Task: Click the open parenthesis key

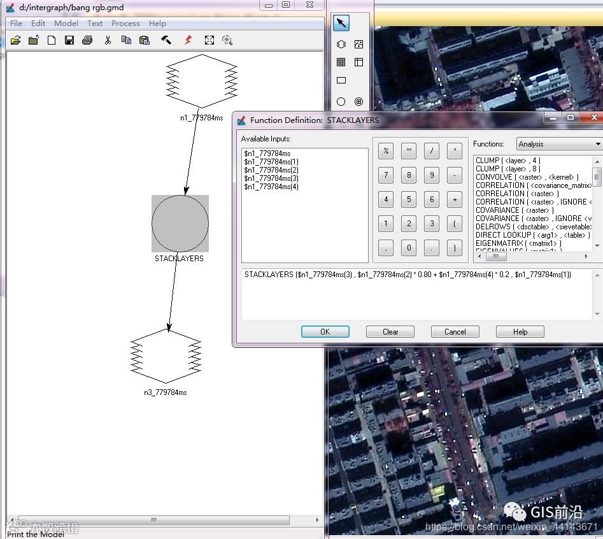Action: 455,224
